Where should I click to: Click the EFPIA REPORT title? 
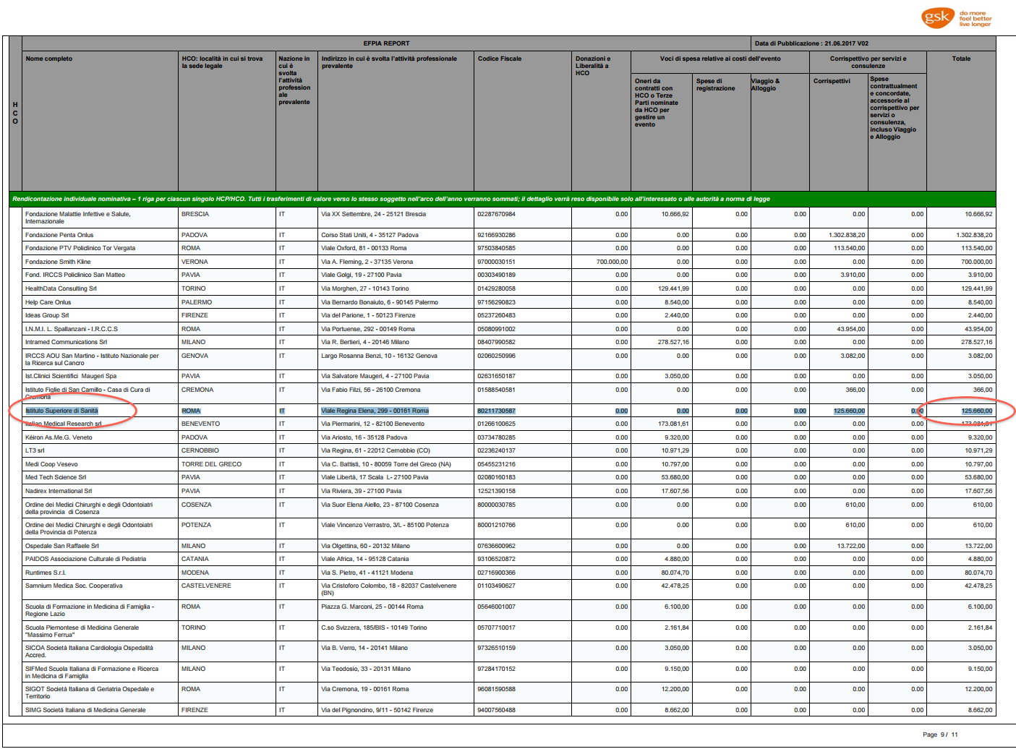click(x=386, y=43)
